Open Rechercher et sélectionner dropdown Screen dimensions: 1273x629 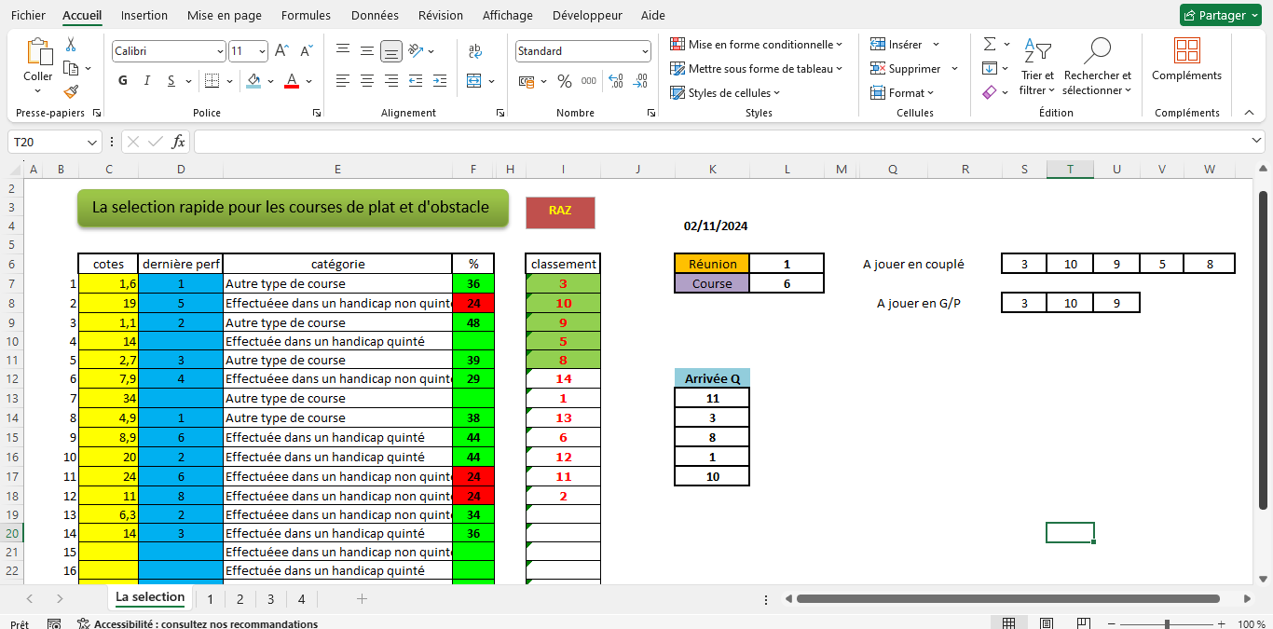[x=1097, y=66]
